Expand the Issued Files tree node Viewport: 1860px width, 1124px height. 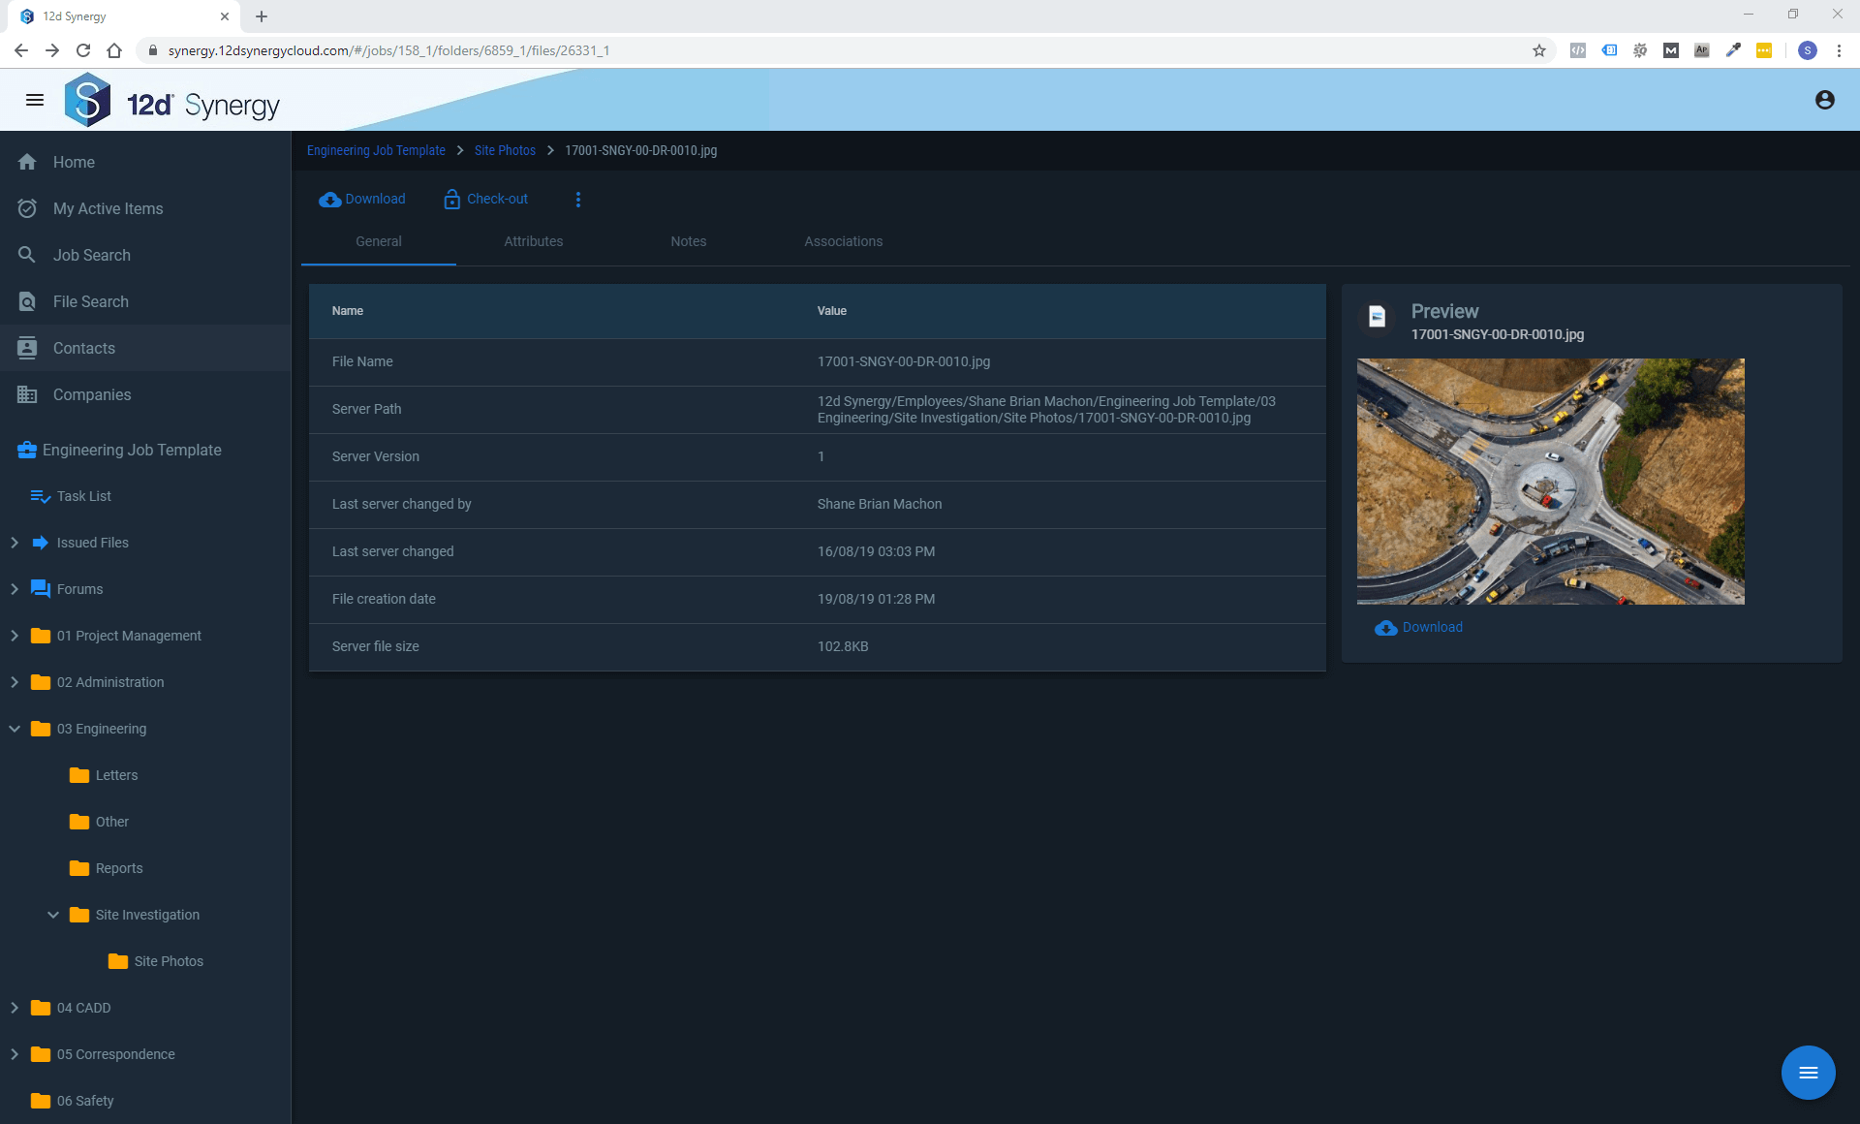[15, 543]
